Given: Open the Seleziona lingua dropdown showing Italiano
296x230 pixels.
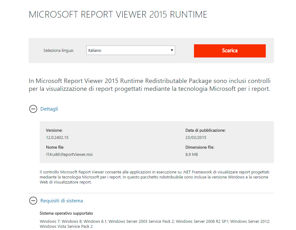Looking at the screenshot, I should [x=131, y=50].
